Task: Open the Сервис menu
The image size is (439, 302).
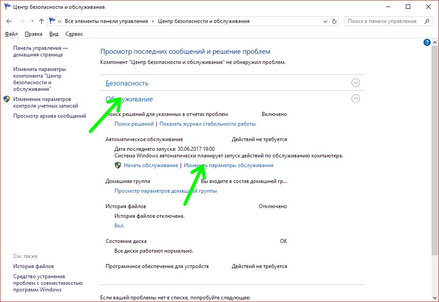Action: pos(74,34)
